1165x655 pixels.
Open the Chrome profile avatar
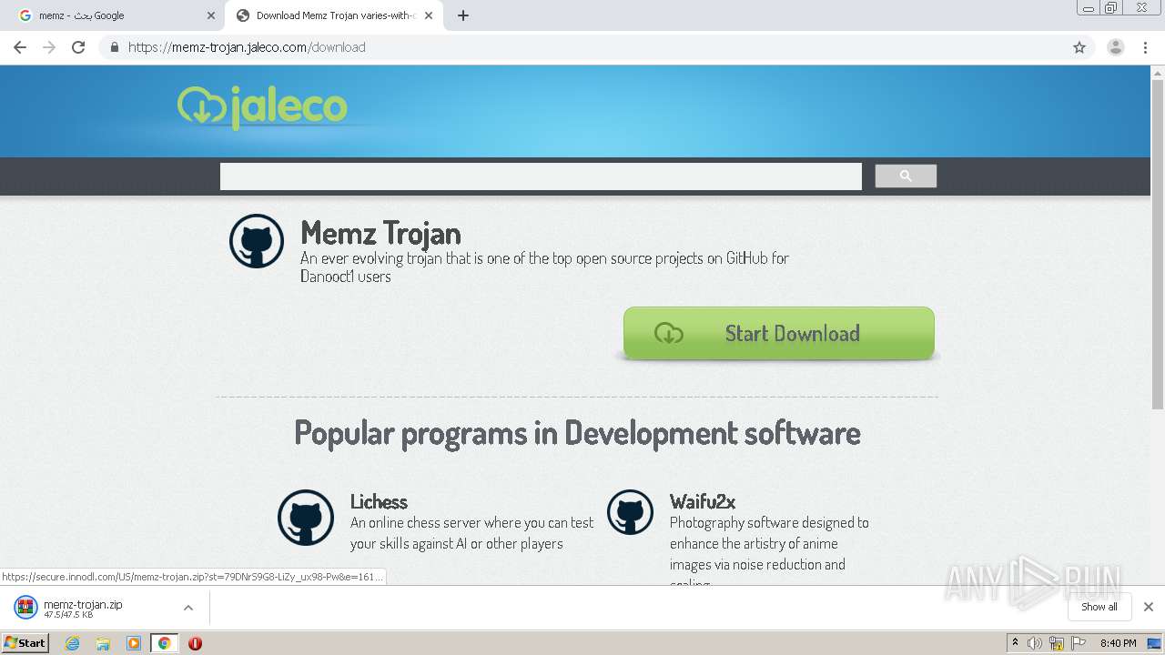[1115, 47]
